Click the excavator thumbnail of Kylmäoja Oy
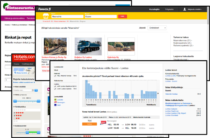The width and height of the screenshot is (210, 138). point(121,46)
